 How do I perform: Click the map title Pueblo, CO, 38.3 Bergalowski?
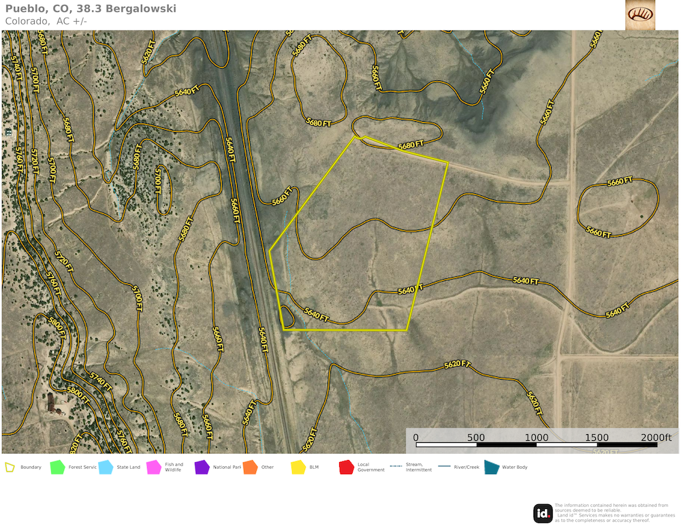(x=91, y=9)
